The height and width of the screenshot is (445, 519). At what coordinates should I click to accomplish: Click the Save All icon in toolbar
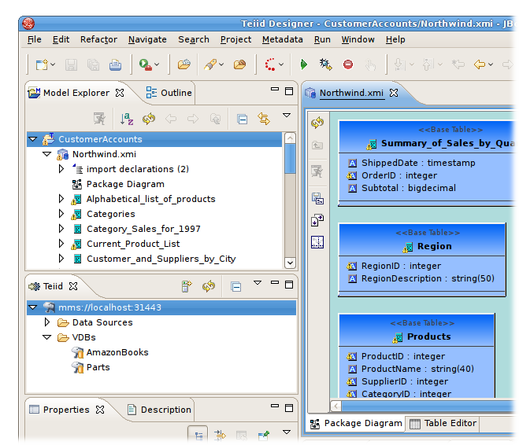pyautogui.click(x=93, y=64)
